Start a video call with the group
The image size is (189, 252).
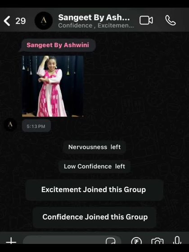coord(146,20)
